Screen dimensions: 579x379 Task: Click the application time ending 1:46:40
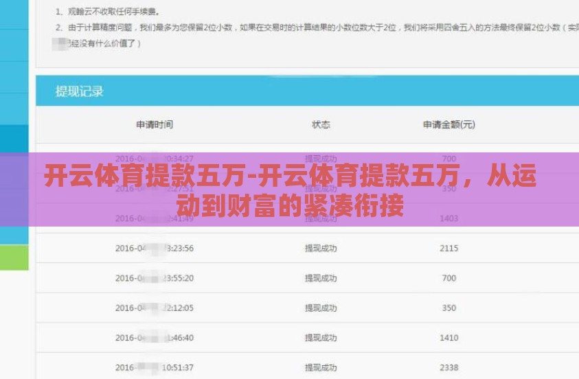point(155,338)
